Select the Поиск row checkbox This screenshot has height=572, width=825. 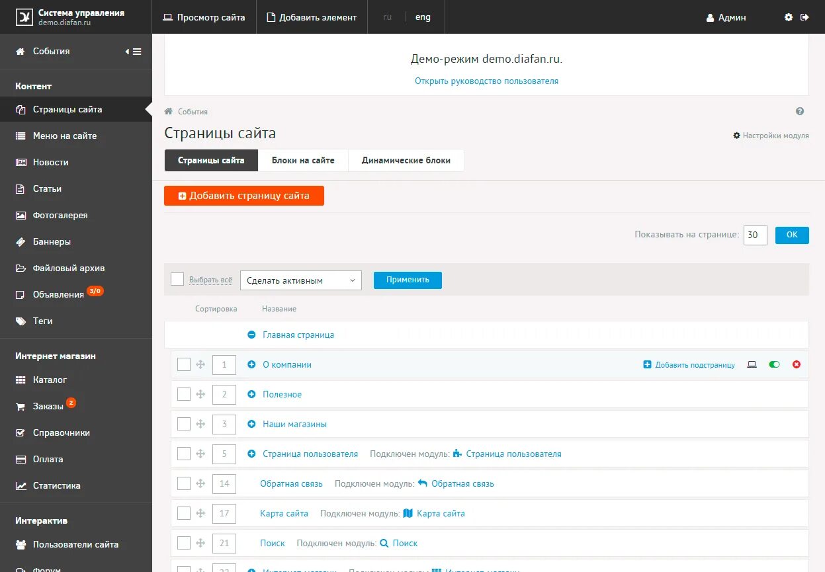tap(184, 543)
